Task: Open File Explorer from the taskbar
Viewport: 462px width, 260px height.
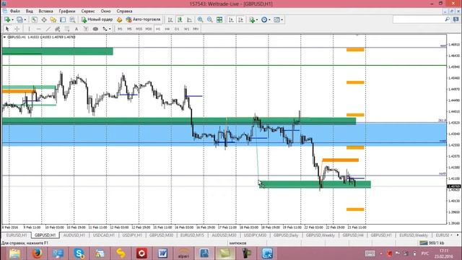Action: 14,253
